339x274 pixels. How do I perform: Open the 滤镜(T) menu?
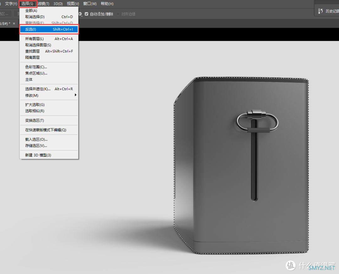tap(43, 4)
